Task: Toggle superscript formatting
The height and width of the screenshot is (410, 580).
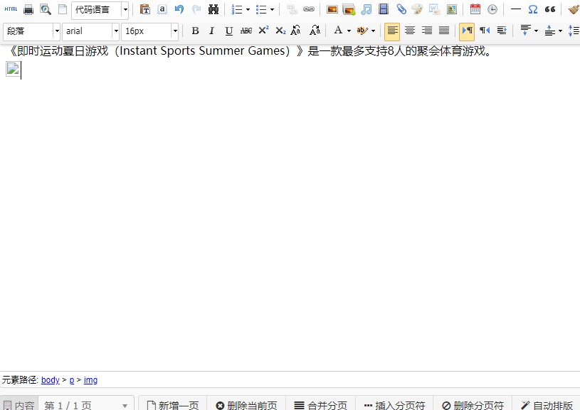Action: [x=263, y=31]
